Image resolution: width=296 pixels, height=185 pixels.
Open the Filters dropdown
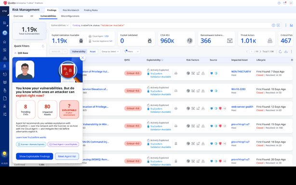click(132, 52)
